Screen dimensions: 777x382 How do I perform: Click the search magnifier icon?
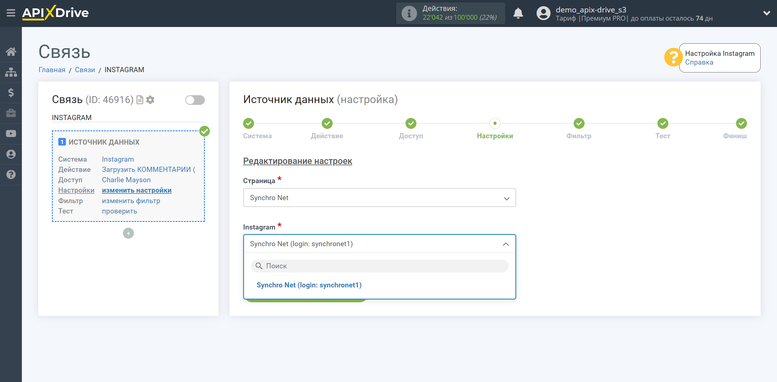259,266
